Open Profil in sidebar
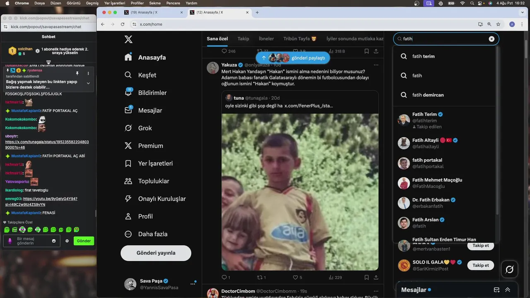This screenshot has width=530, height=298. [139, 216]
